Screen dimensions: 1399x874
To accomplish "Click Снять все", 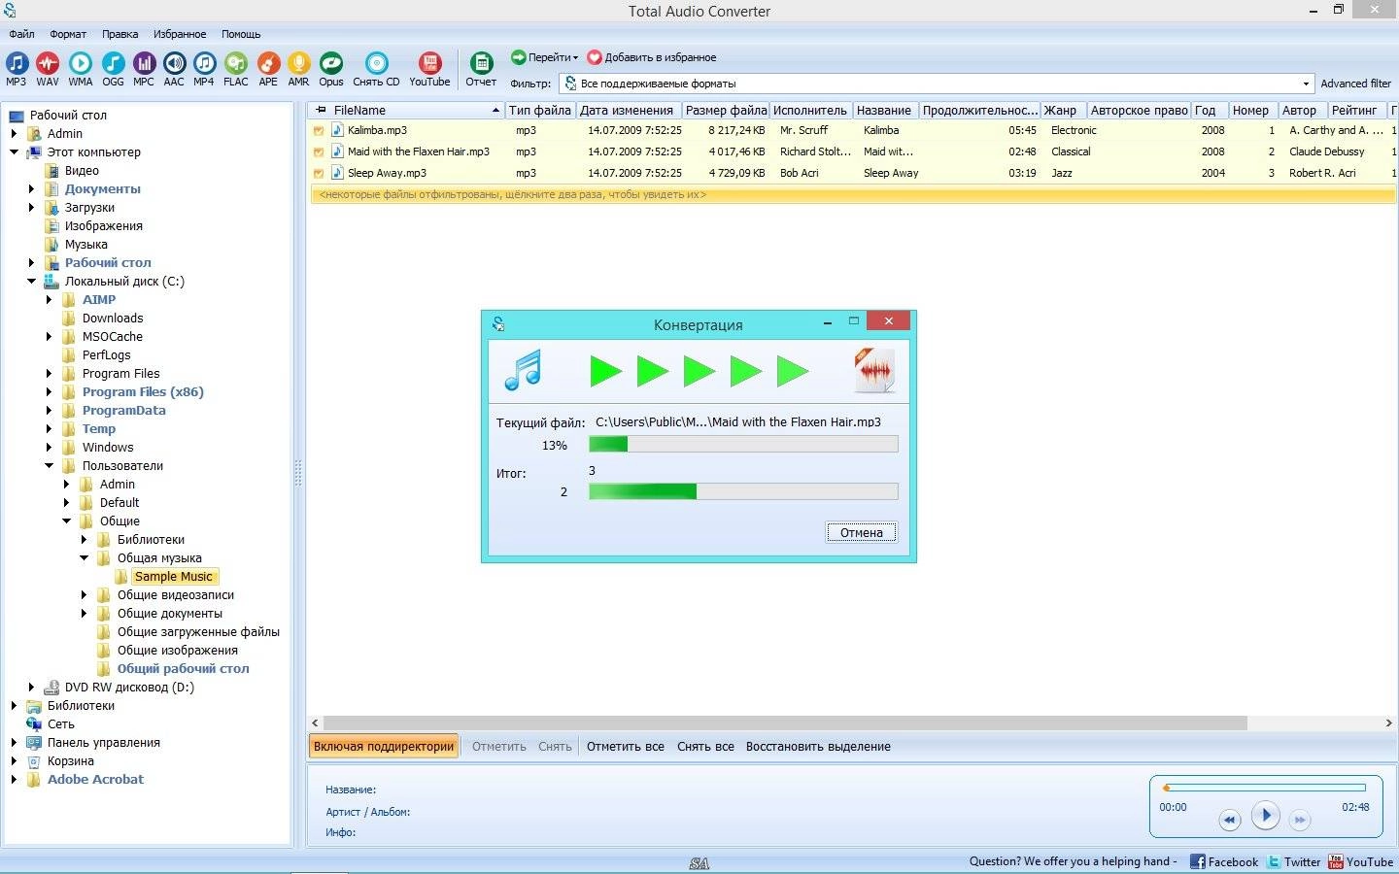I will (x=705, y=747).
